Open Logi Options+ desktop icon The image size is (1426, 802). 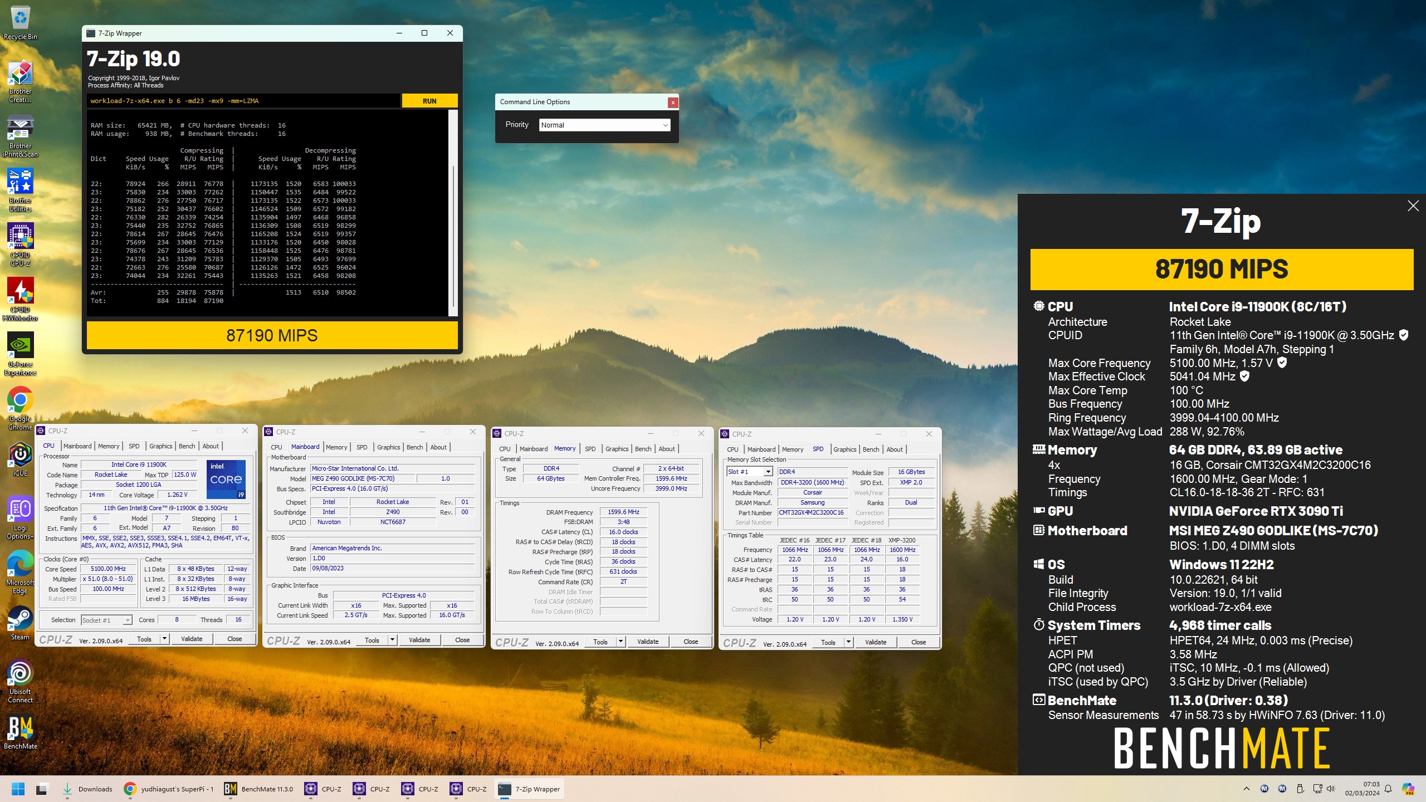20,518
